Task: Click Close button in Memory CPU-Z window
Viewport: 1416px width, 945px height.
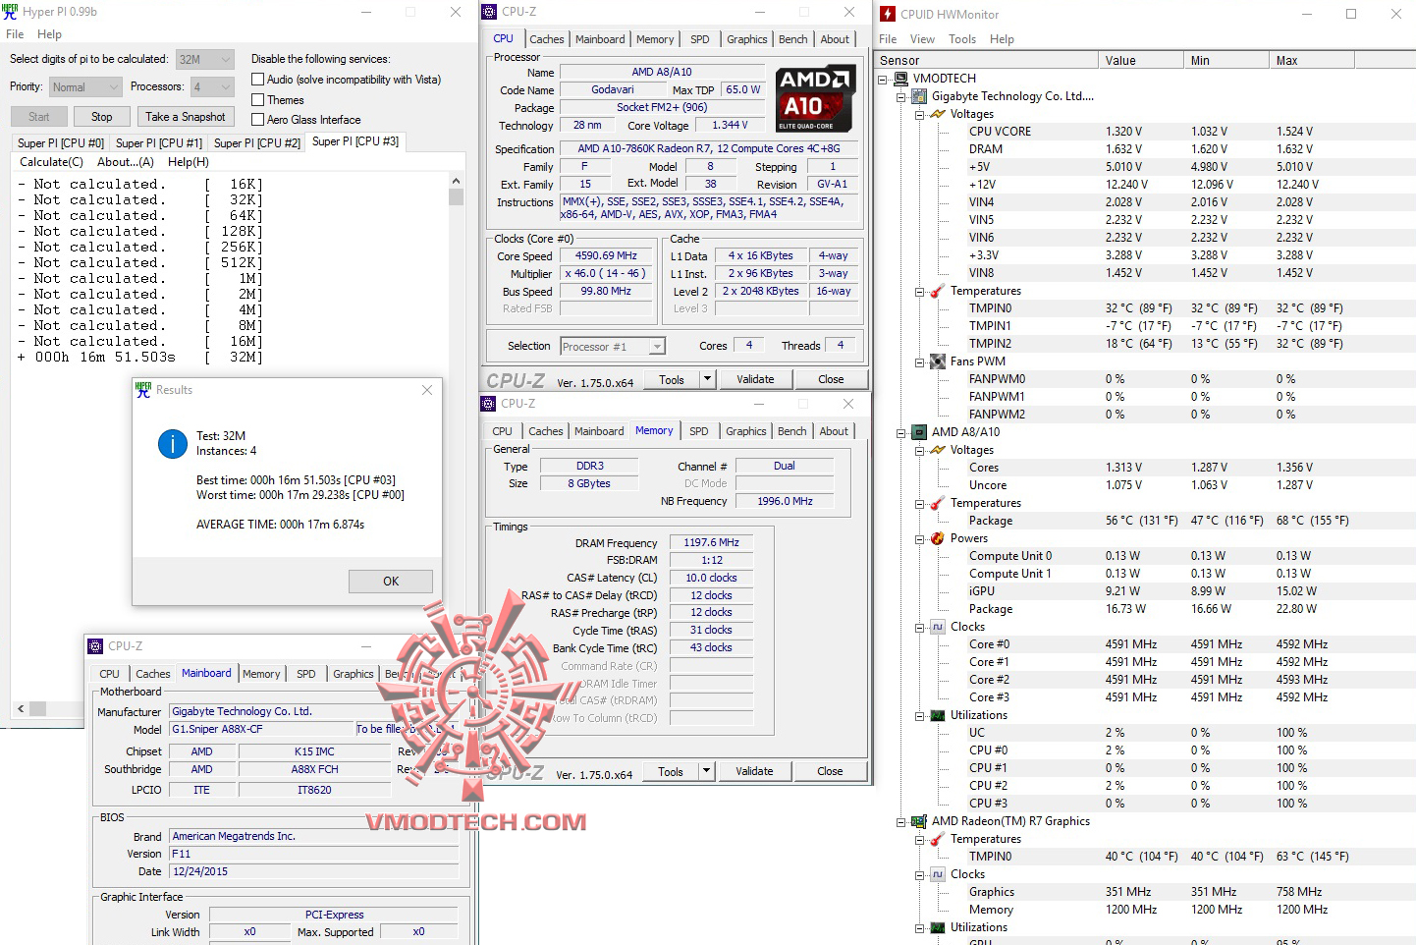Action: click(x=830, y=771)
